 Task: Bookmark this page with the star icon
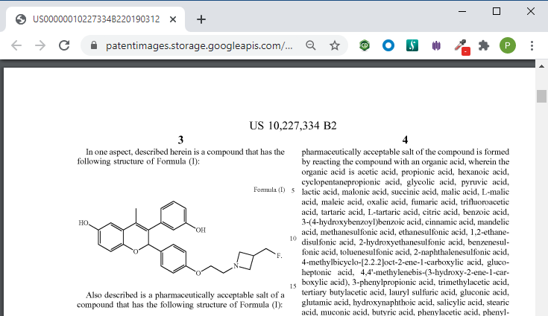[335, 45]
